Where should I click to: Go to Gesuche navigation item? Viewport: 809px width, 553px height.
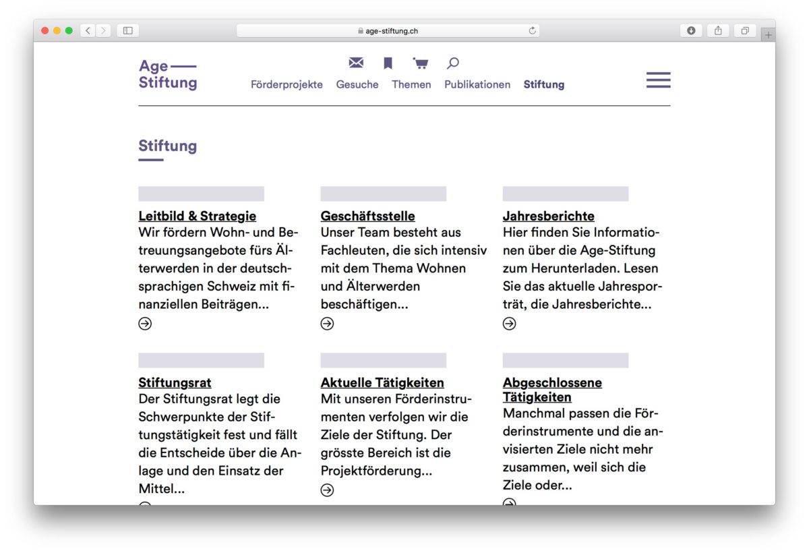(357, 84)
